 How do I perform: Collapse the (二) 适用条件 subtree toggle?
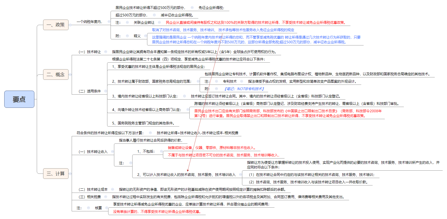click(x=106, y=91)
